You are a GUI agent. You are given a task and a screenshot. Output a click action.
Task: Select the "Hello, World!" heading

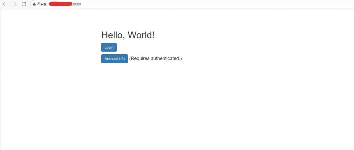pos(128,35)
